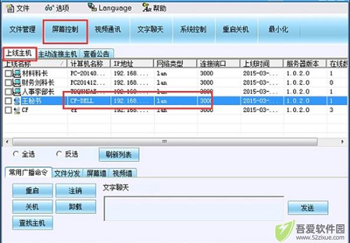The image size is (350, 243).
Task: Click the PC201412... computer name cell
Action: click(x=89, y=83)
